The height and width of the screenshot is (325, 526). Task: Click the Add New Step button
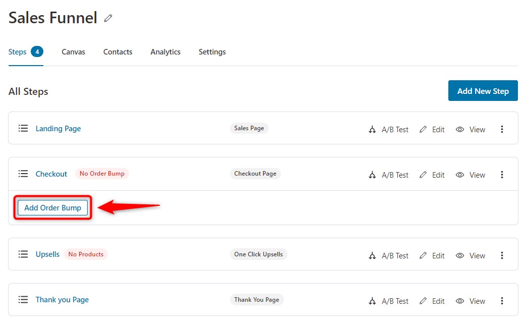click(x=483, y=91)
